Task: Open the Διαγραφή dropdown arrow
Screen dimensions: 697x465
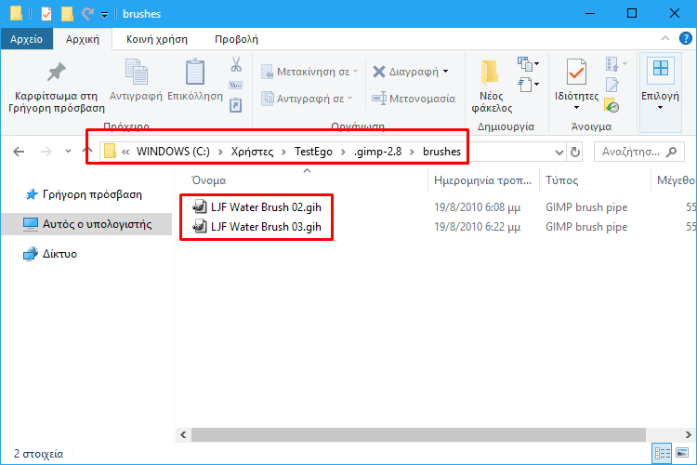Action: click(x=446, y=72)
